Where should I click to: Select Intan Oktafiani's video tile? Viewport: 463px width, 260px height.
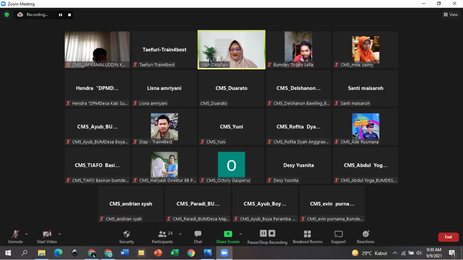(x=231, y=49)
